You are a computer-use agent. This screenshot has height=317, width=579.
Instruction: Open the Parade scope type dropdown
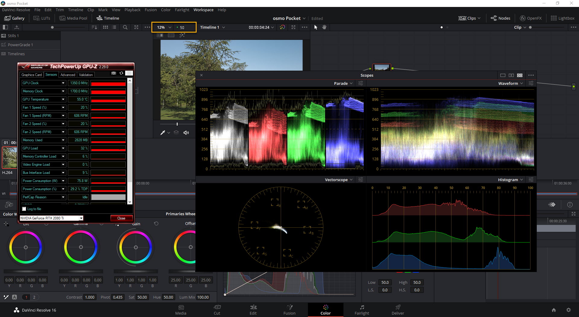tap(343, 83)
